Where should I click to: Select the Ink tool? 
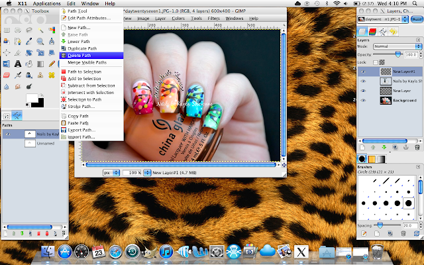[29, 75]
